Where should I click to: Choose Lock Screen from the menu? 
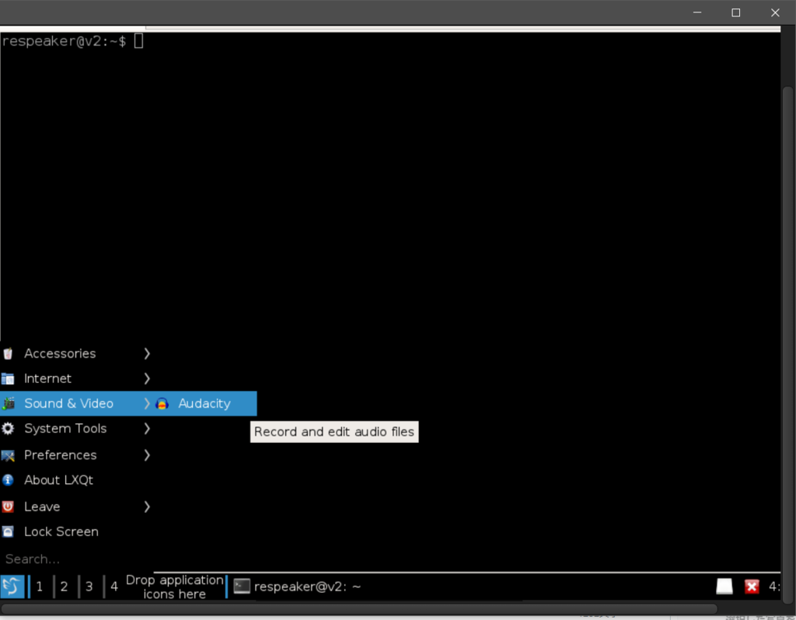pyautogui.click(x=76, y=531)
